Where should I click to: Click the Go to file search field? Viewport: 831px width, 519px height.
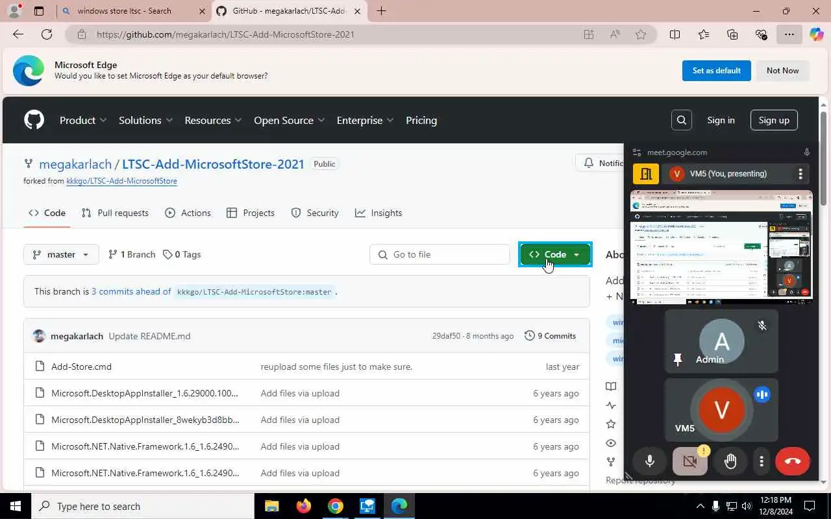coord(440,254)
